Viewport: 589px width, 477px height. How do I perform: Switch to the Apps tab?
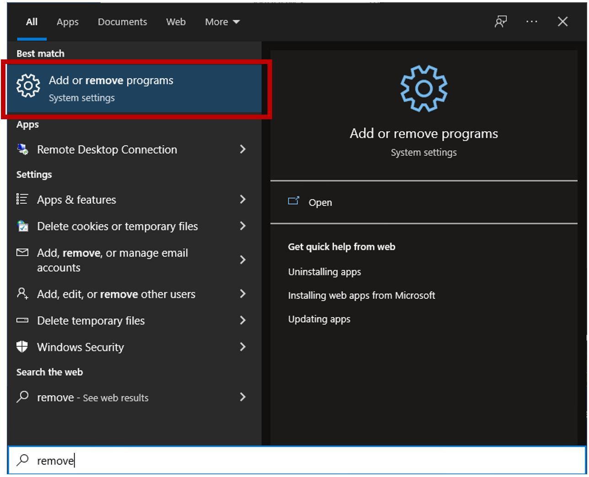[68, 22]
